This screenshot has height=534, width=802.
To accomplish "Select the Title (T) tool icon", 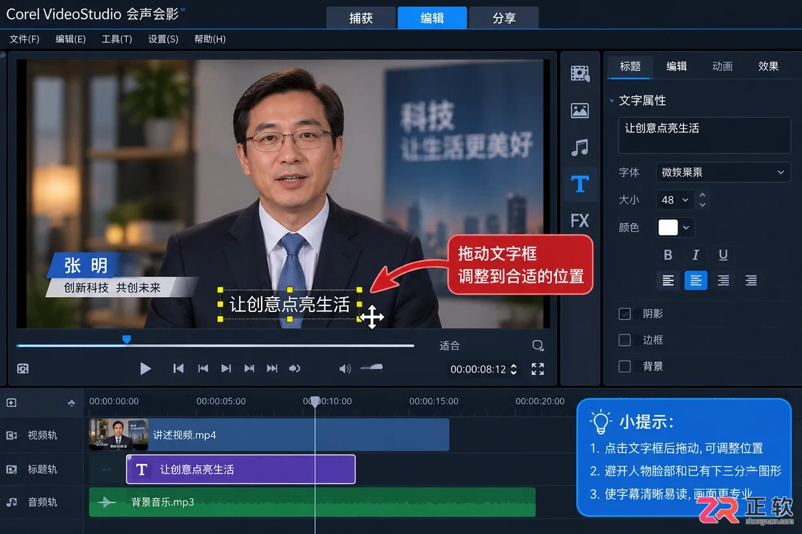I will pyautogui.click(x=580, y=184).
